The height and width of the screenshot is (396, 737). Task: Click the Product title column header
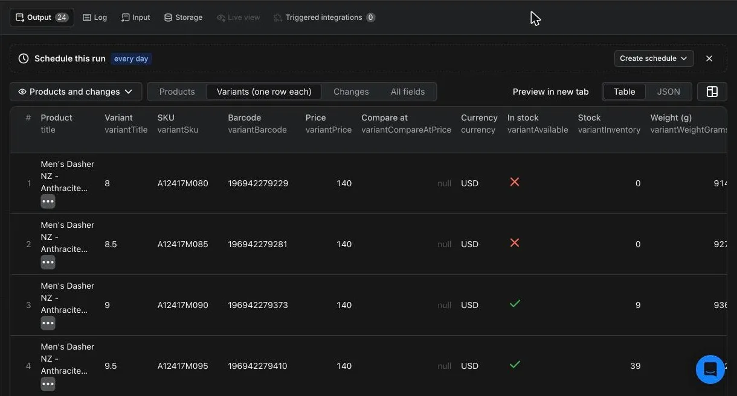(x=56, y=124)
